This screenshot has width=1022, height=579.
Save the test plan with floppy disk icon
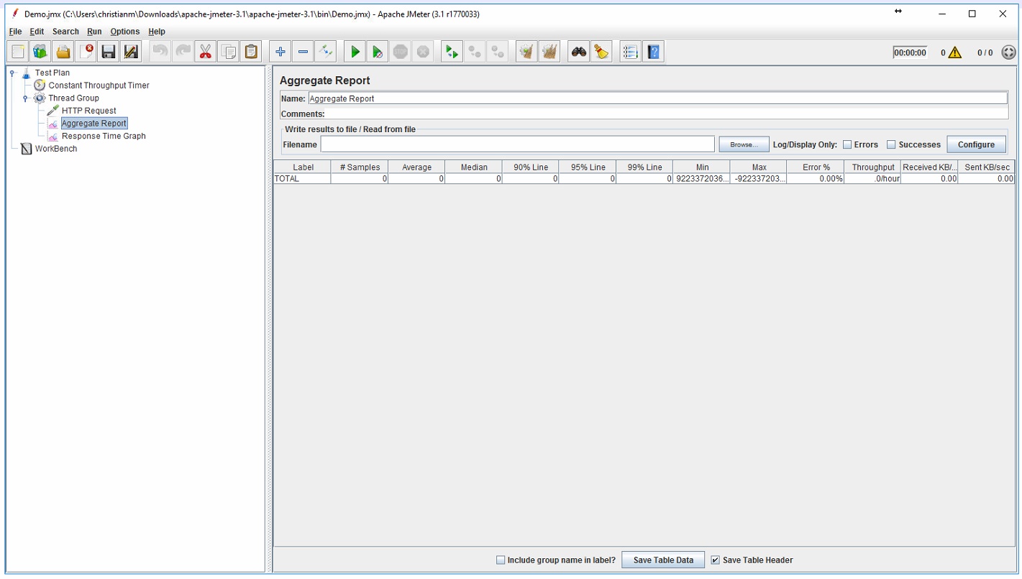click(109, 52)
